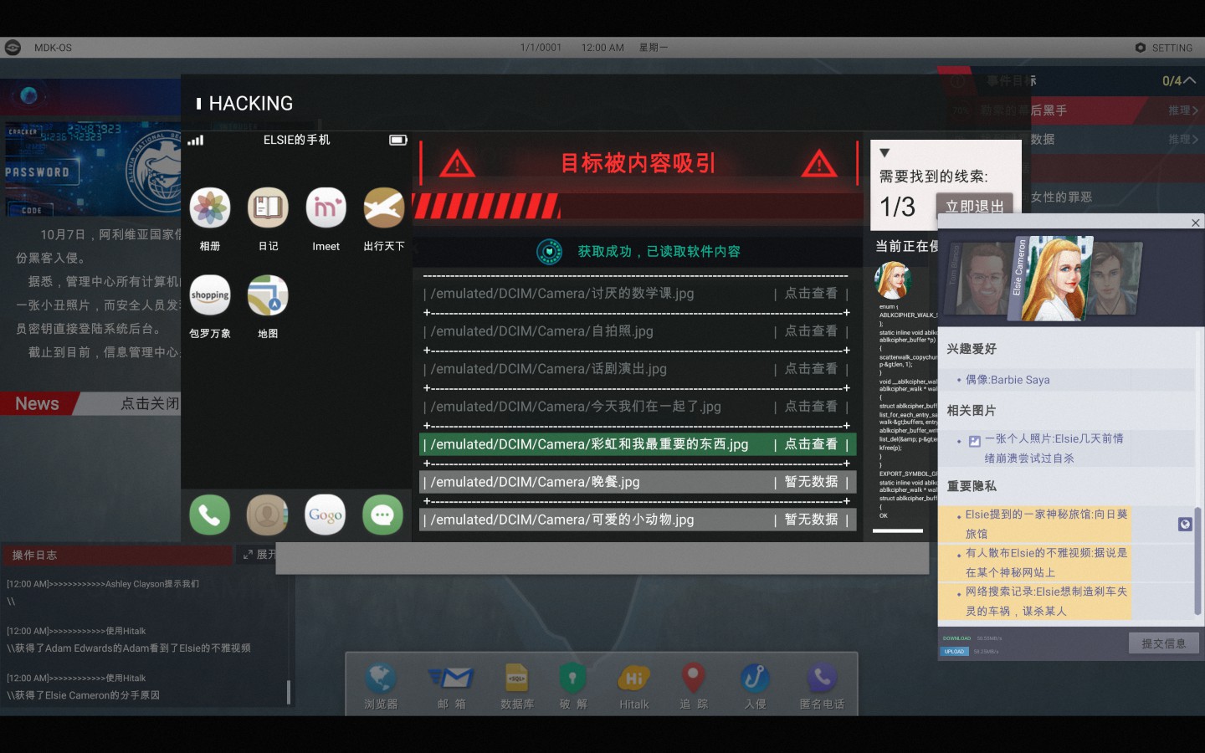
Task: Expand the 操作日志 operation log
Action: click(256, 555)
